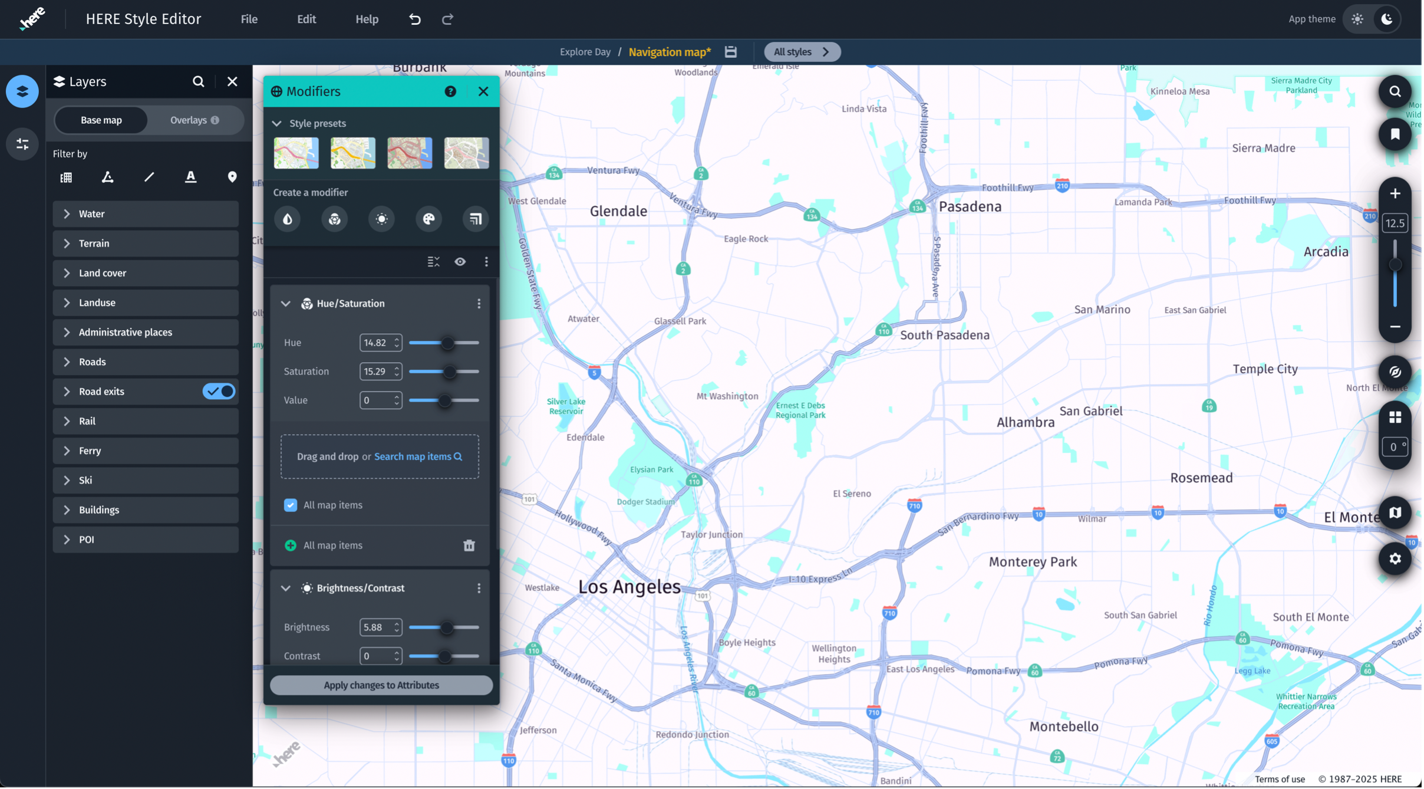1424x789 pixels.
Task: Click the color palette modifier icon
Action: [428, 219]
